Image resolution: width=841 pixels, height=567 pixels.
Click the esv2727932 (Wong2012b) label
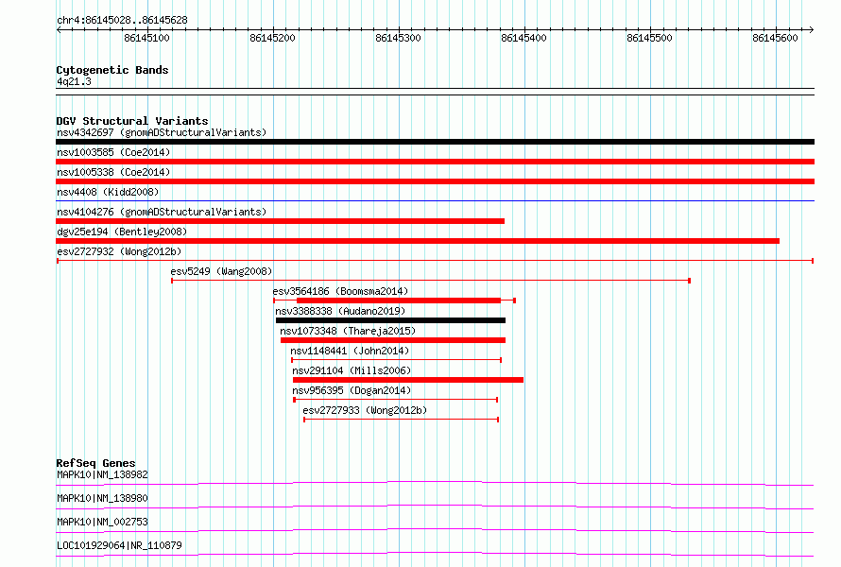pyautogui.click(x=119, y=251)
